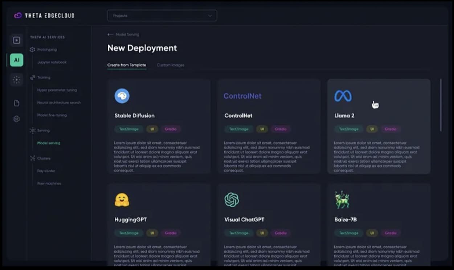Click the Baize-7B creature icon
454x270 pixels.
pyautogui.click(x=342, y=200)
